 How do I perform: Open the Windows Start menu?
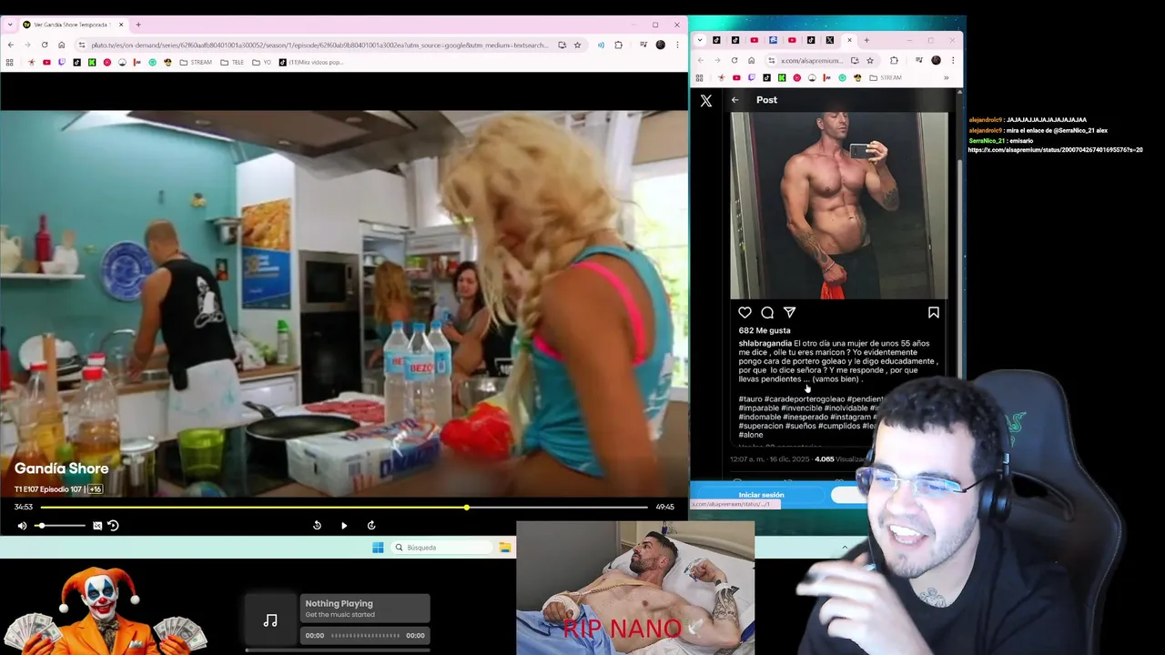pos(378,547)
